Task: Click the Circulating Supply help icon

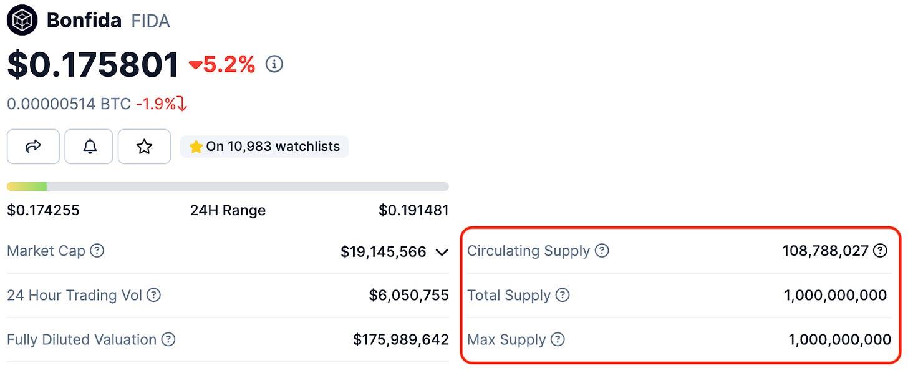Action: pyautogui.click(x=602, y=251)
